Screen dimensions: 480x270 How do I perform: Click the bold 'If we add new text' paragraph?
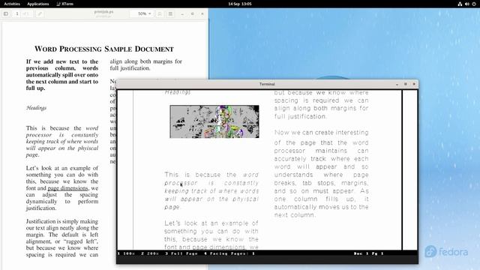(x=62, y=75)
